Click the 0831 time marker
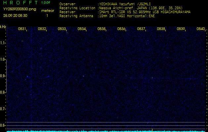Image resolution: width=208 pixels, height=132 pixels. tap(22, 29)
